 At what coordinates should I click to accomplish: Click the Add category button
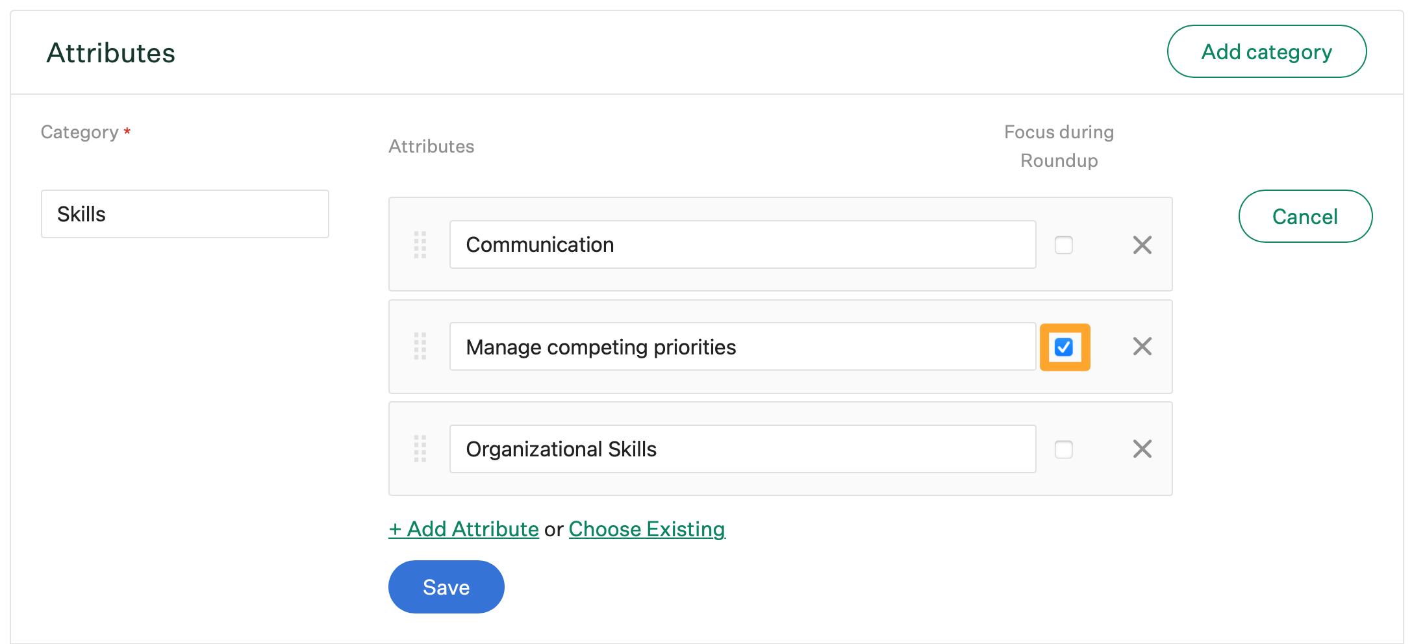click(x=1267, y=51)
